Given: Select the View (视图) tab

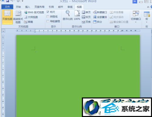Looking at the screenshot, I should click(79, 7).
